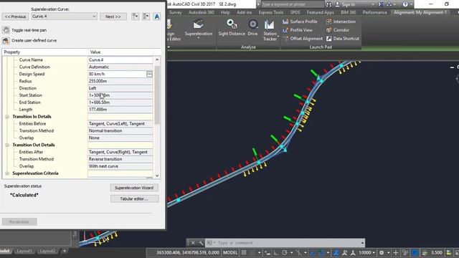Click Sign In in the title bar
This screenshot has width=459, height=258.
(x=348, y=4)
